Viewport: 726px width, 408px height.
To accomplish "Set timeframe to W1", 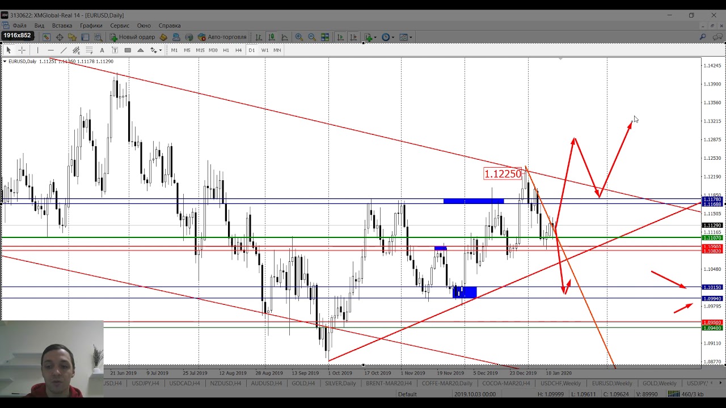I will (x=265, y=50).
